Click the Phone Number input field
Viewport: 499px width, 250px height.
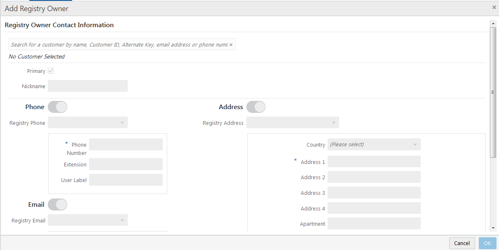click(126, 145)
